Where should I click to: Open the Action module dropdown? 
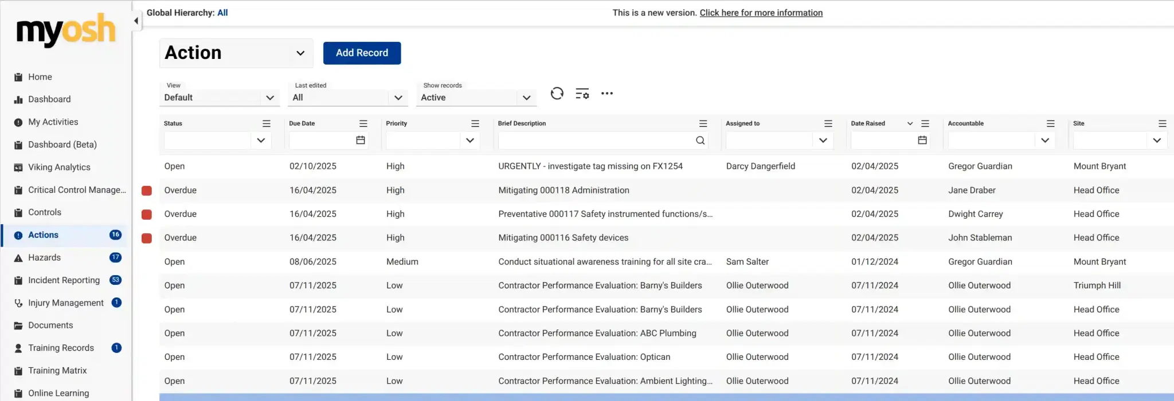(236, 53)
